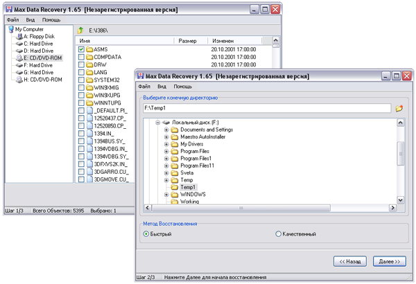This screenshot has height=284, width=416.
Task: Expand the My Drivers folder node
Action: click(166, 144)
